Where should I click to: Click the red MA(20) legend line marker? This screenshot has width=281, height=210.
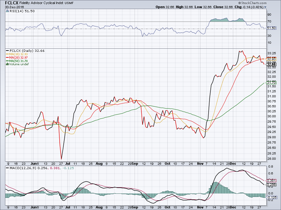click(x=7, y=58)
